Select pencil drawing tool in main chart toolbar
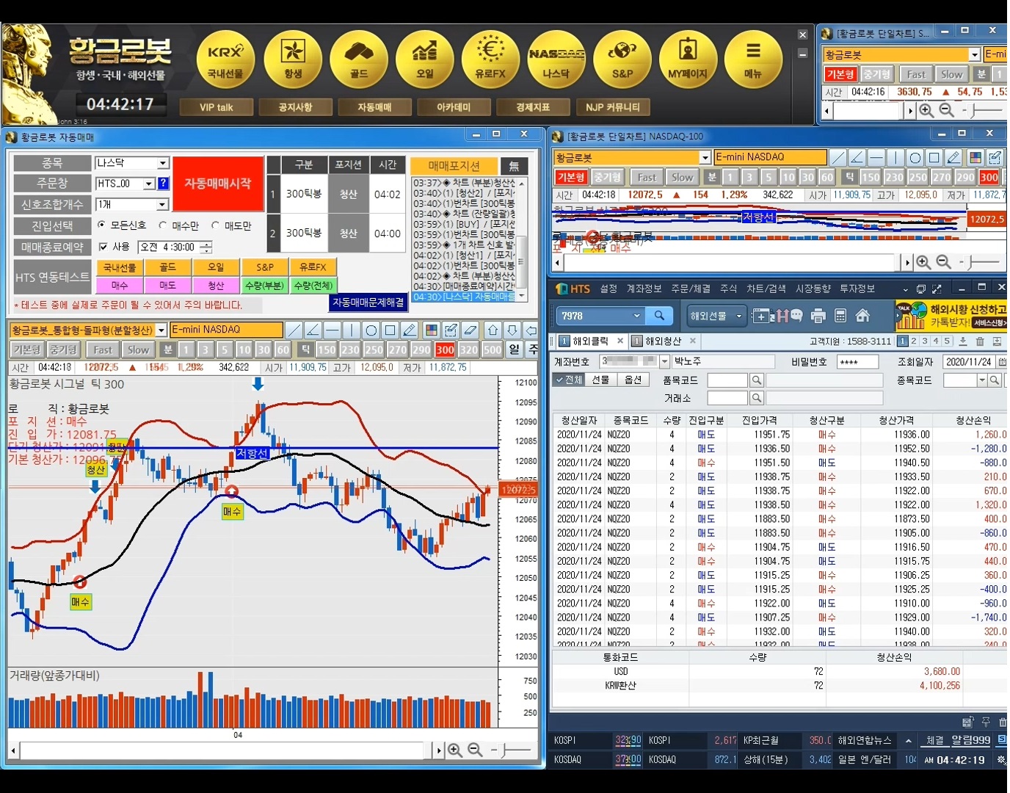 (410, 330)
